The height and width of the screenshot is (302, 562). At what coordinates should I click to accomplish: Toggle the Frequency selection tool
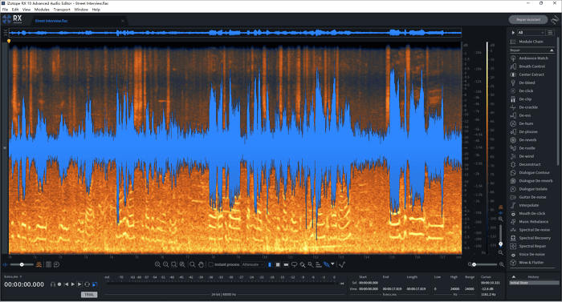pyautogui.click(x=286, y=265)
